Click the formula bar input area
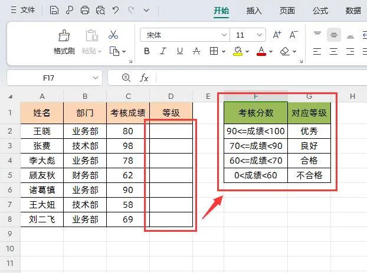This screenshot has height=273, width=367. click(x=261, y=78)
